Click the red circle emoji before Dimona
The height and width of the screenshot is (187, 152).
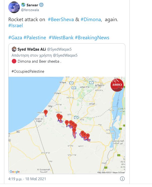[14, 61]
